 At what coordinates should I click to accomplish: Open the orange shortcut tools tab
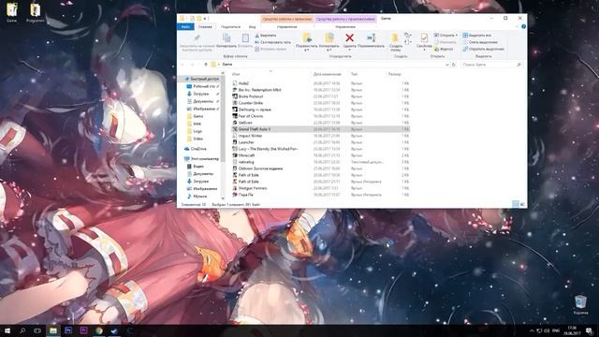(287, 19)
